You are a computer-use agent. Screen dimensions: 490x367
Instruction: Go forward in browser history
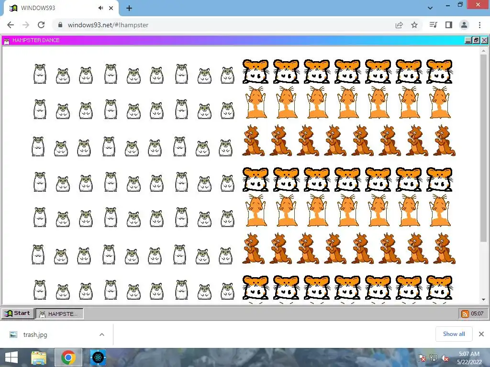tap(26, 25)
